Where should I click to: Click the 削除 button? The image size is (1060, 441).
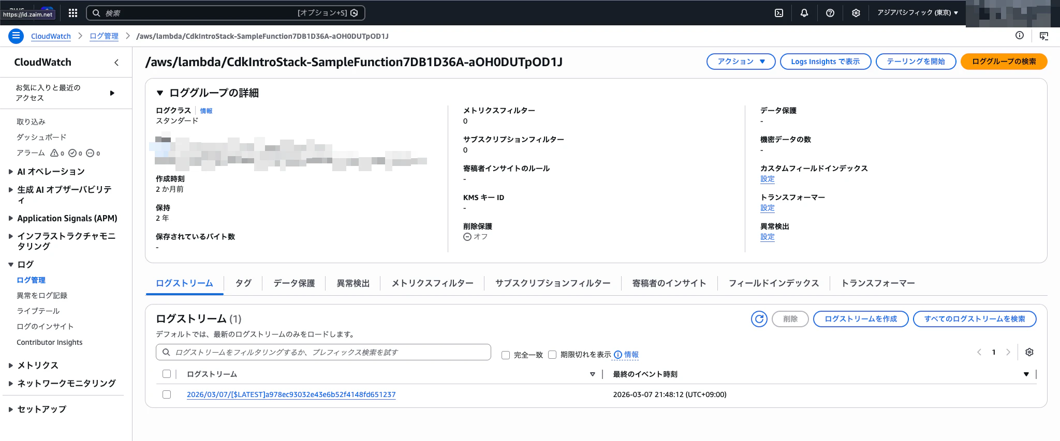coord(790,319)
